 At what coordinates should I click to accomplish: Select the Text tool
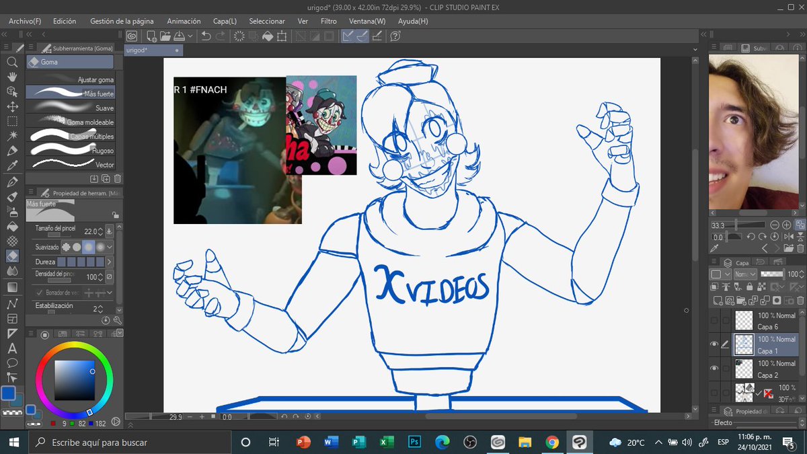(x=12, y=348)
